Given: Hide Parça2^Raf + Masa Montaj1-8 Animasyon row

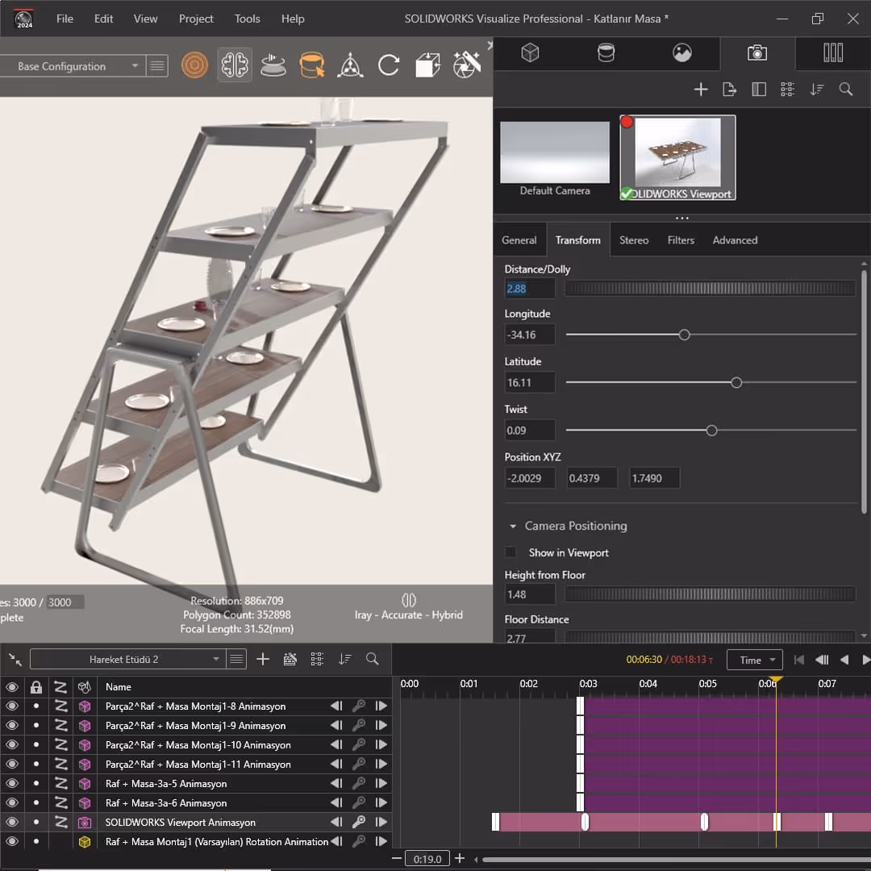Looking at the screenshot, I should (11, 706).
